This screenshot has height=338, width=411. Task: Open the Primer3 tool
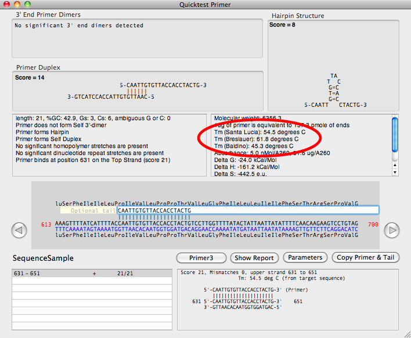pyautogui.click(x=201, y=257)
